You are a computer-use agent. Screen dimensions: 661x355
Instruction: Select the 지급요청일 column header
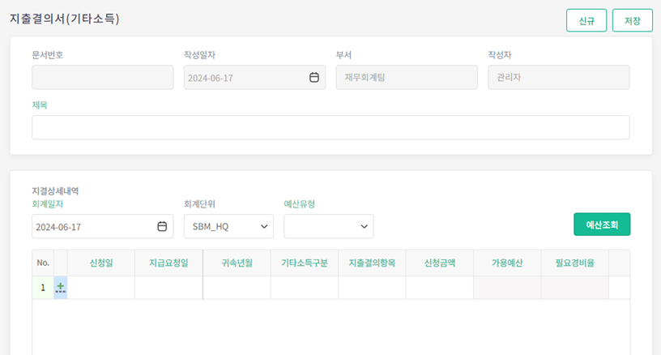[168, 263]
